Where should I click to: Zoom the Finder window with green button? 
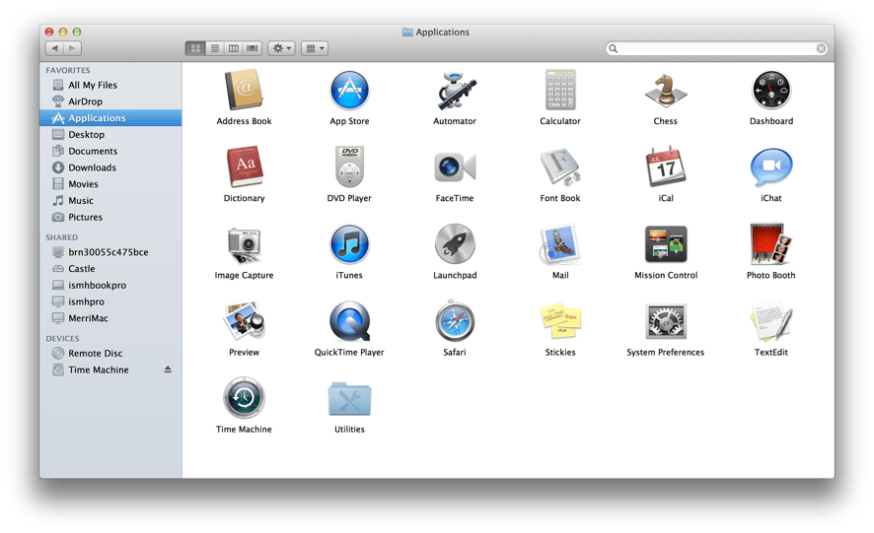point(77,32)
